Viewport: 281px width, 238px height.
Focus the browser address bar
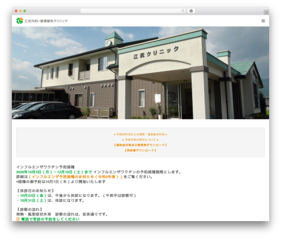pos(133,11)
